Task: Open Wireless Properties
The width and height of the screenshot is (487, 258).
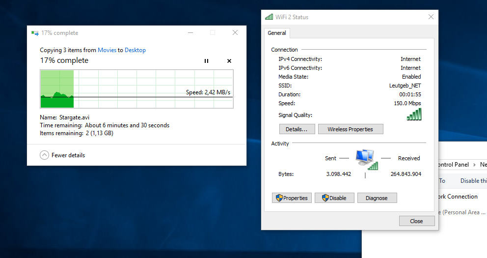Action: pos(351,129)
